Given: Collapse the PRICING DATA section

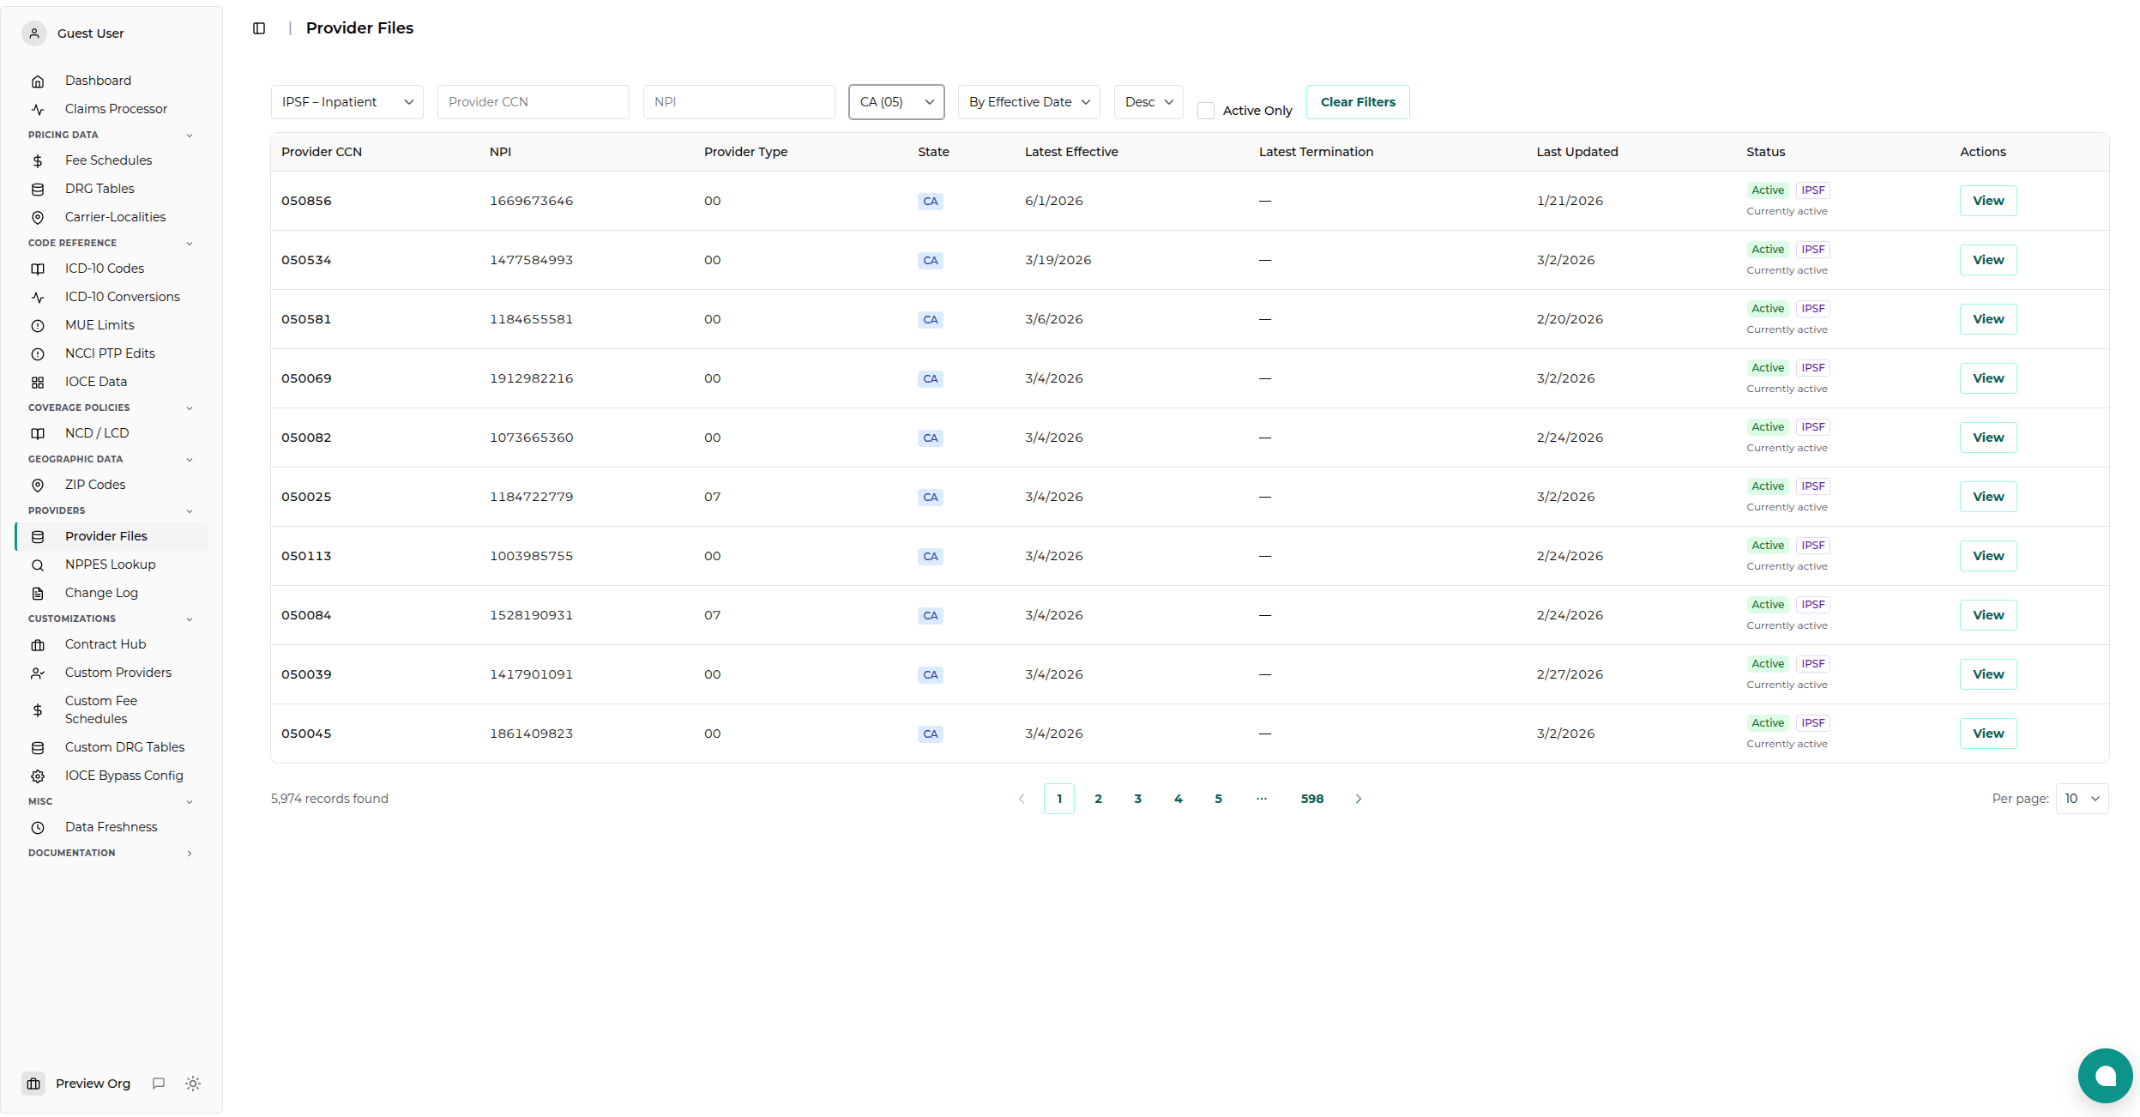Looking at the screenshot, I should [x=190, y=136].
